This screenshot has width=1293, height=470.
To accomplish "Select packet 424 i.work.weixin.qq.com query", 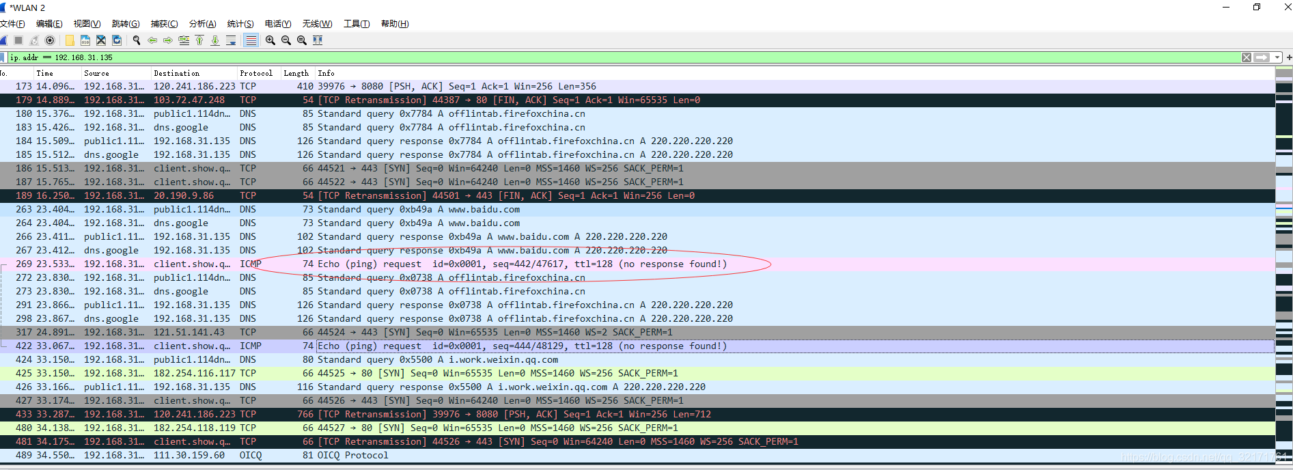I will (637, 360).
